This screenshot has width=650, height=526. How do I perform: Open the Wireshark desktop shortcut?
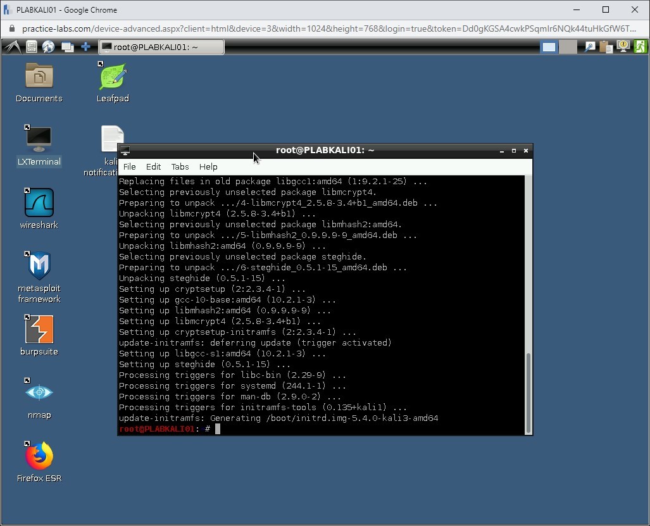(39, 204)
